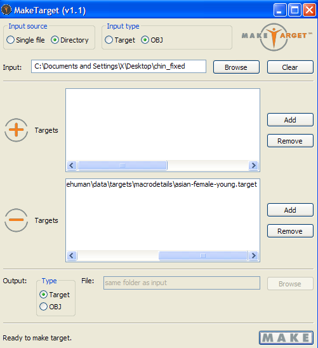Click the MakeTarget logo in corner

(277, 37)
